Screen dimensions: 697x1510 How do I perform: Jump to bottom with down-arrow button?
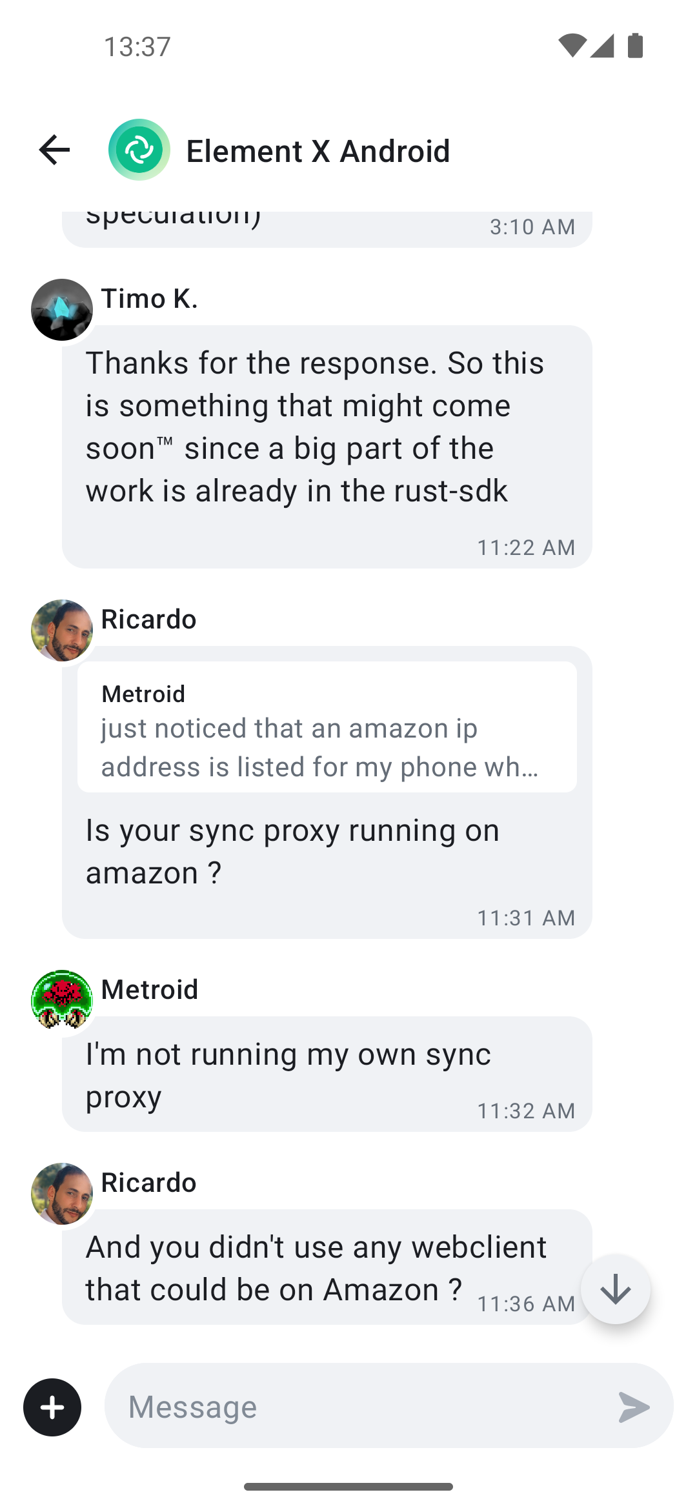pos(615,1289)
